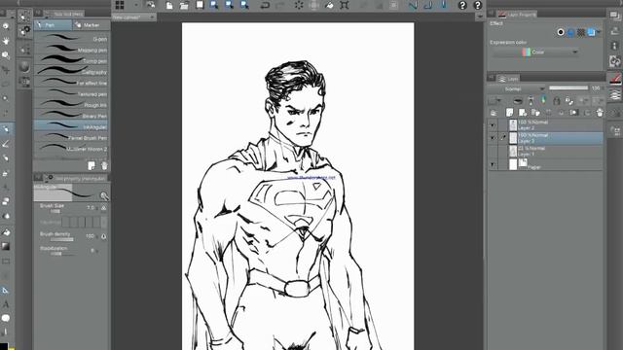Select the New canvas document tab

coord(134,17)
